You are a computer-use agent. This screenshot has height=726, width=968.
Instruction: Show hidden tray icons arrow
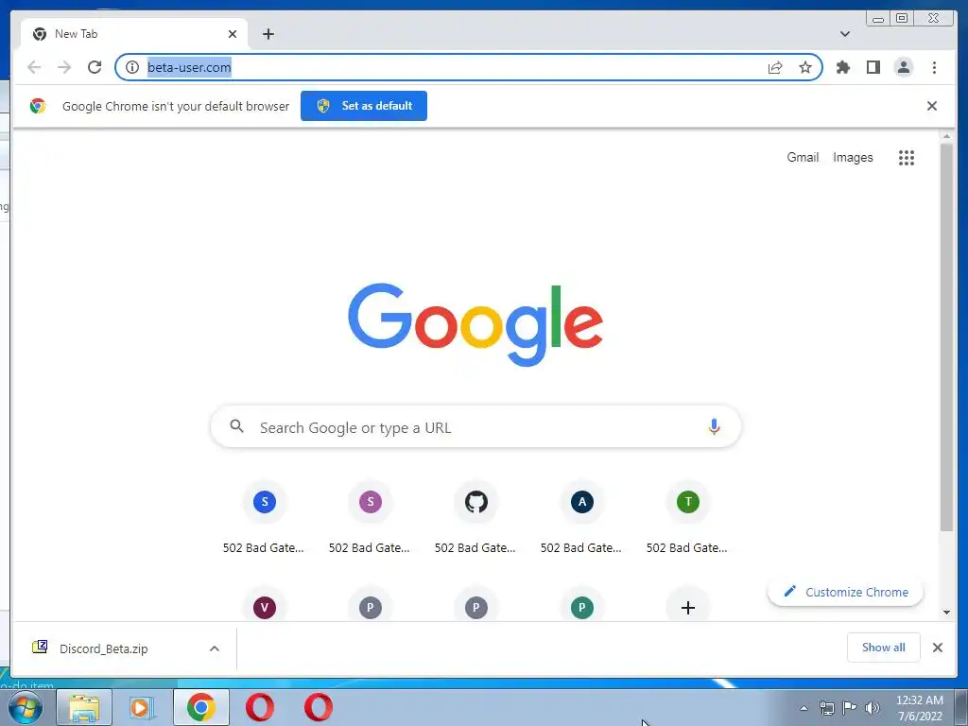click(804, 708)
